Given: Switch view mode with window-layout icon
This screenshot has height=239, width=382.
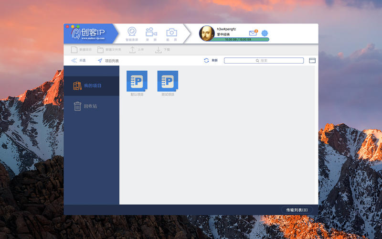Looking at the screenshot, I should [x=312, y=61].
